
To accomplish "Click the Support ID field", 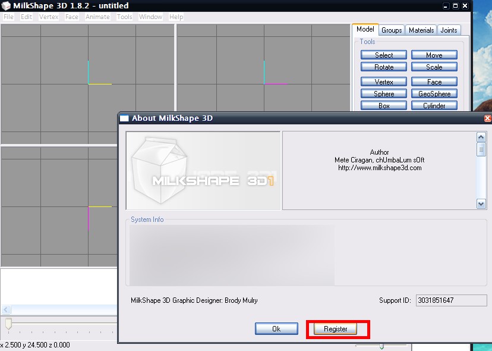I will click(443, 300).
